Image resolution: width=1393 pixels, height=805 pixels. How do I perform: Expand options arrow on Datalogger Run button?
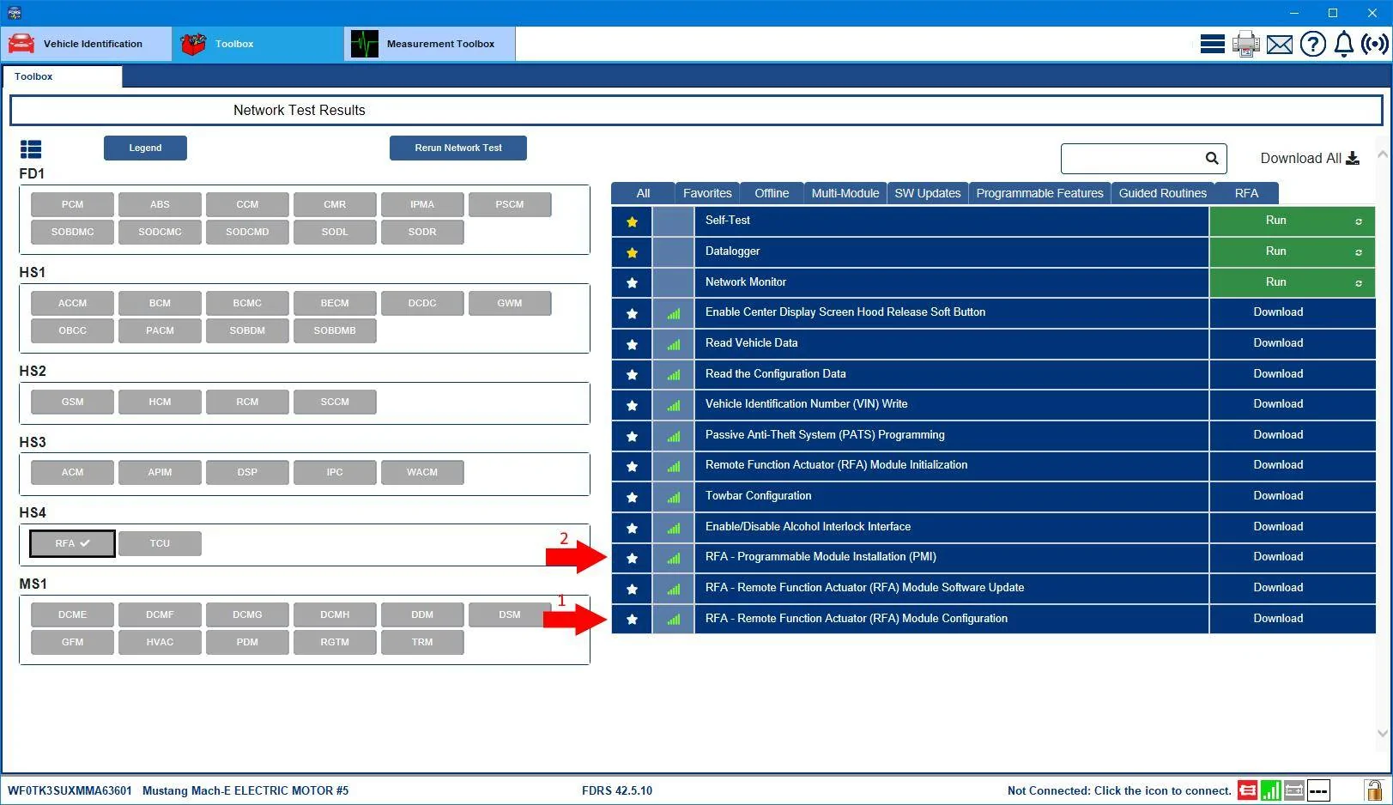1359,252
